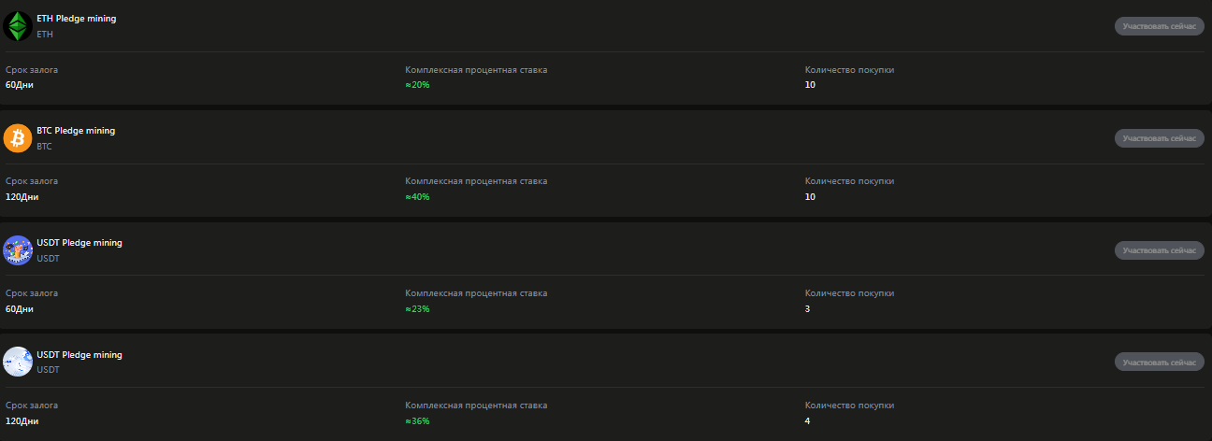Select the USDT Pledge mining title with 120-day term
1212x441 pixels.
79,355
